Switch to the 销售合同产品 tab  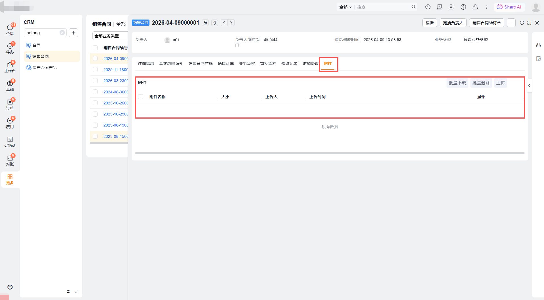click(201, 63)
